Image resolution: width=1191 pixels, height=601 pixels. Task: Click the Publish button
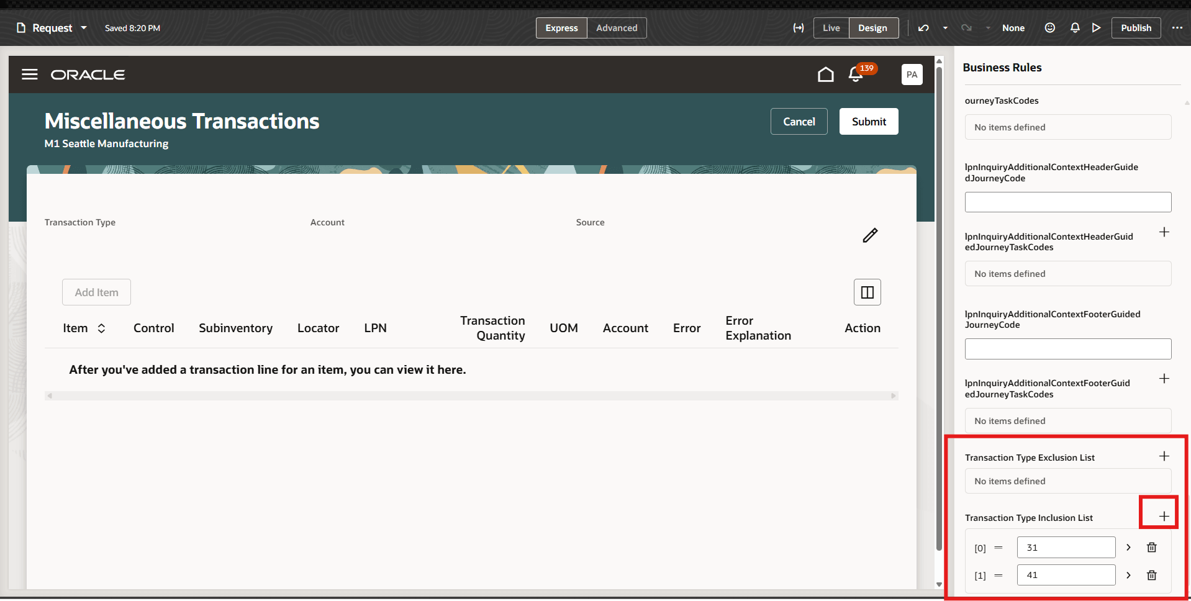pyautogui.click(x=1136, y=28)
